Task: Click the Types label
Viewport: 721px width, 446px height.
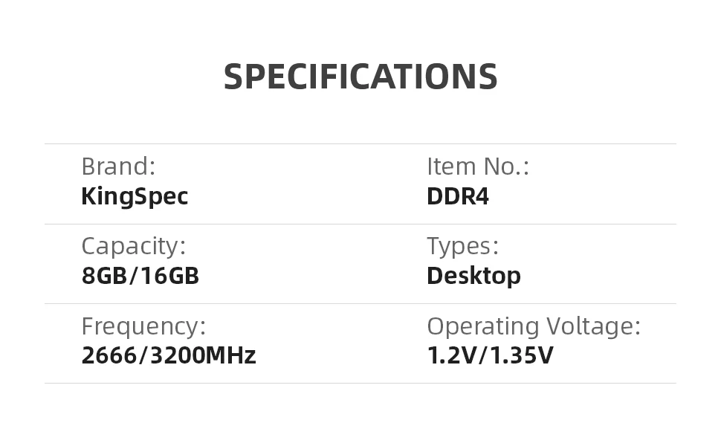Action: pyautogui.click(x=462, y=246)
